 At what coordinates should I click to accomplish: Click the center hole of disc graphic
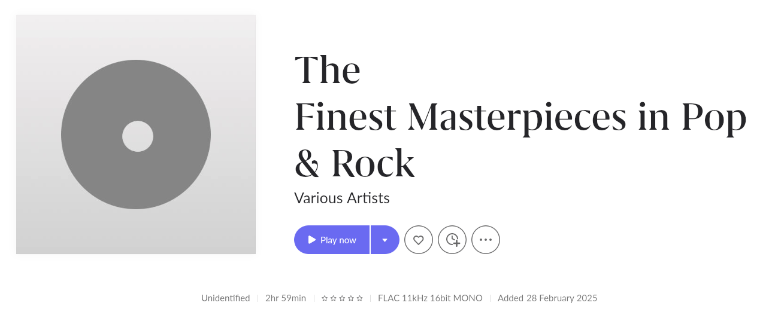click(x=138, y=136)
